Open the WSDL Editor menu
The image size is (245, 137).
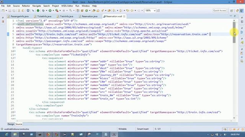click(x=67, y=6)
